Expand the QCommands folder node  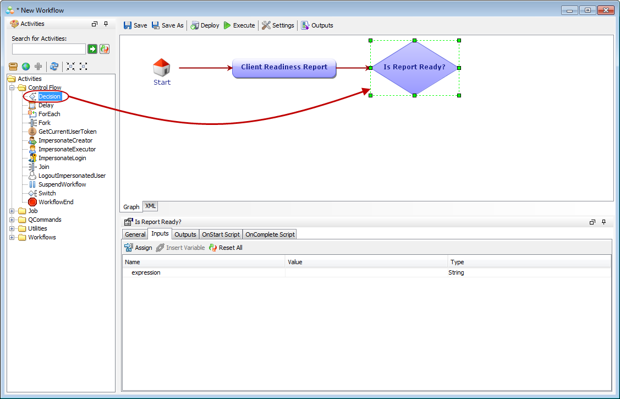pos(12,220)
